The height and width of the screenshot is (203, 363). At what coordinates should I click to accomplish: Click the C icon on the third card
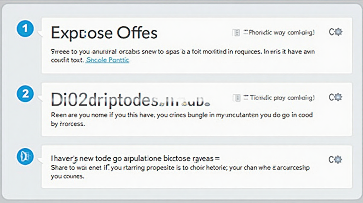point(331,159)
